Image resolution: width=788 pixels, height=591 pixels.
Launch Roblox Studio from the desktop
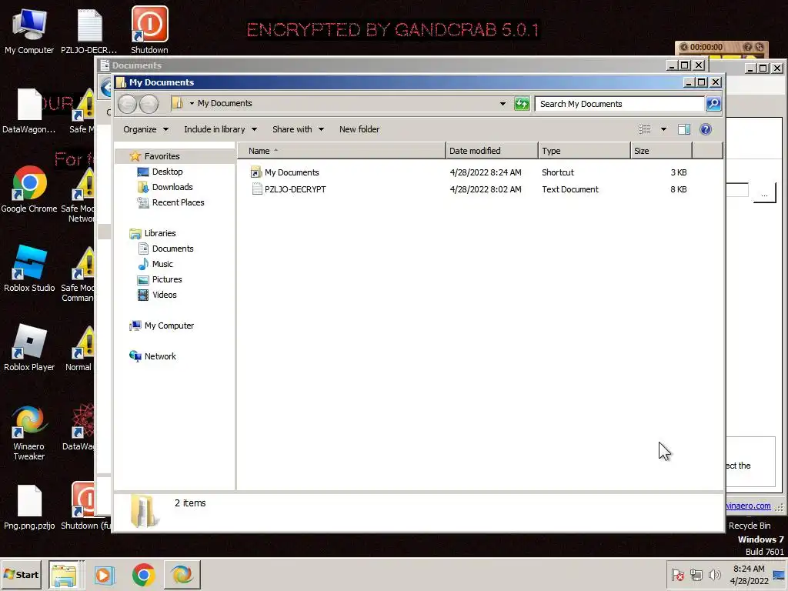(29, 269)
